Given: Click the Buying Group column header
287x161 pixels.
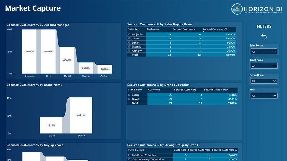Looking at the screenshot, I should (x=136, y=150).
